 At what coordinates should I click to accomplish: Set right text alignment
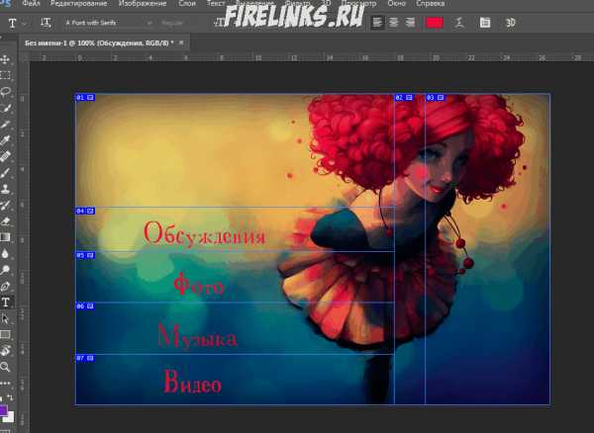(x=410, y=23)
